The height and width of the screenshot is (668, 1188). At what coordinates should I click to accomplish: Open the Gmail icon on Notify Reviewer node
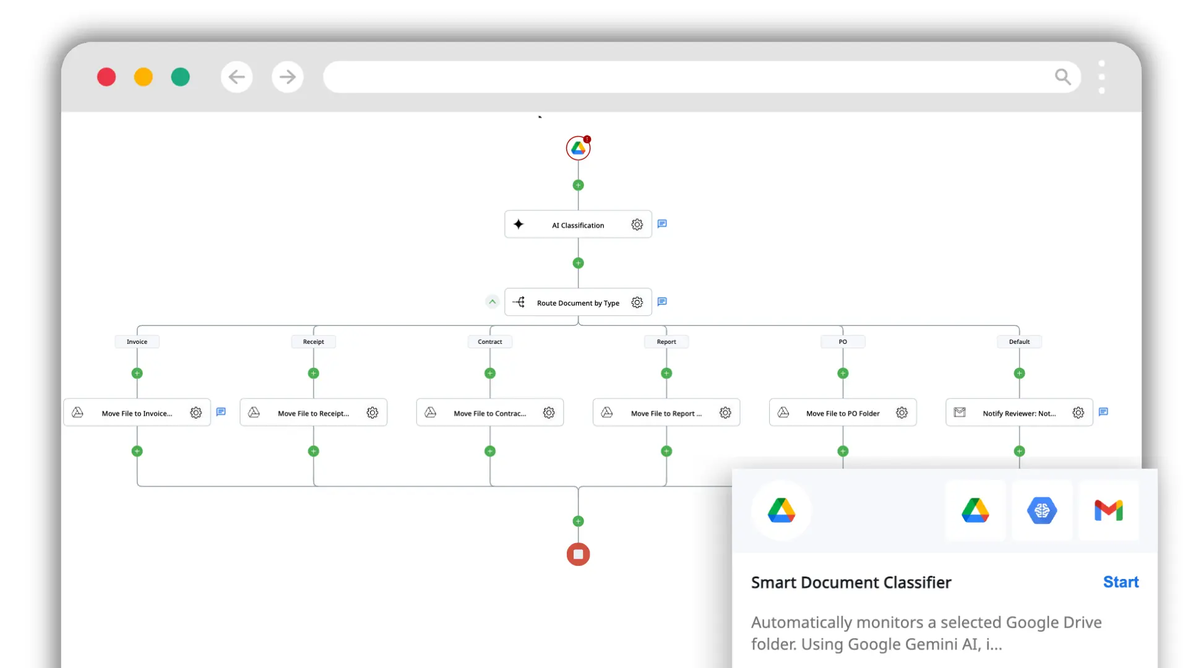point(960,412)
